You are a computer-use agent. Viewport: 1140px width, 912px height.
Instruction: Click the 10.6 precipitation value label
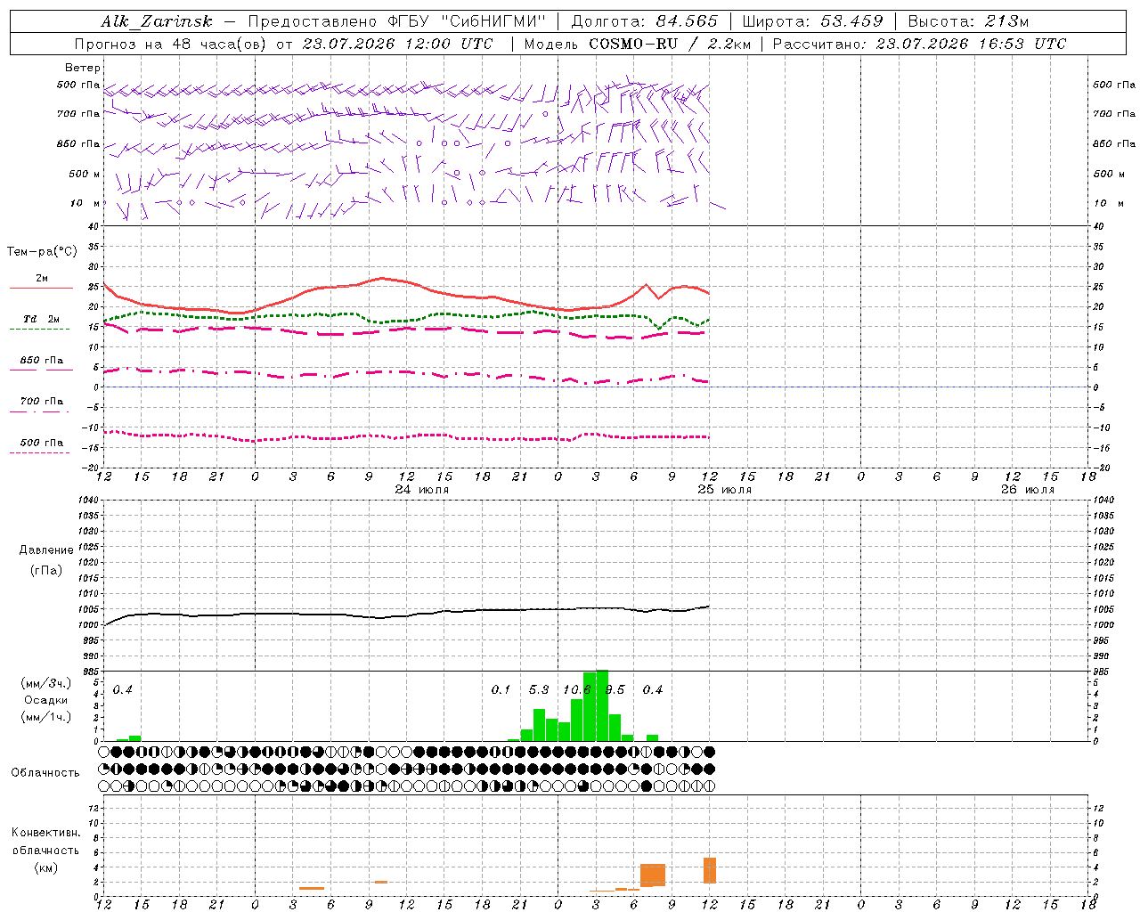tap(577, 689)
